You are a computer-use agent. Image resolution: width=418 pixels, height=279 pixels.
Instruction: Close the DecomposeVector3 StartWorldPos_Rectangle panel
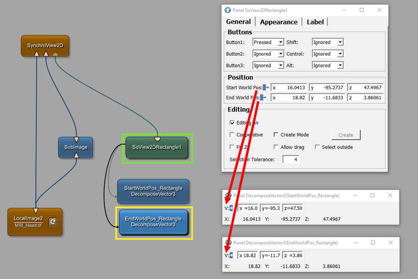pyautogui.click(x=390, y=196)
